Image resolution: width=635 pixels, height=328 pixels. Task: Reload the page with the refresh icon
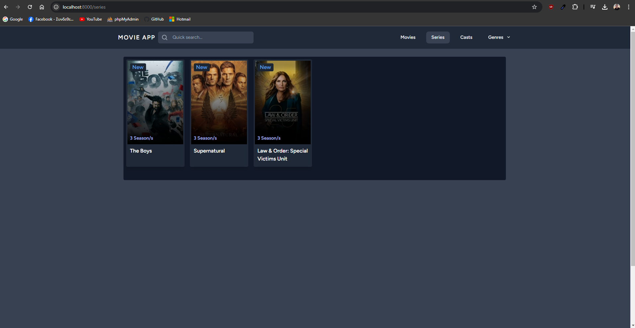point(30,7)
